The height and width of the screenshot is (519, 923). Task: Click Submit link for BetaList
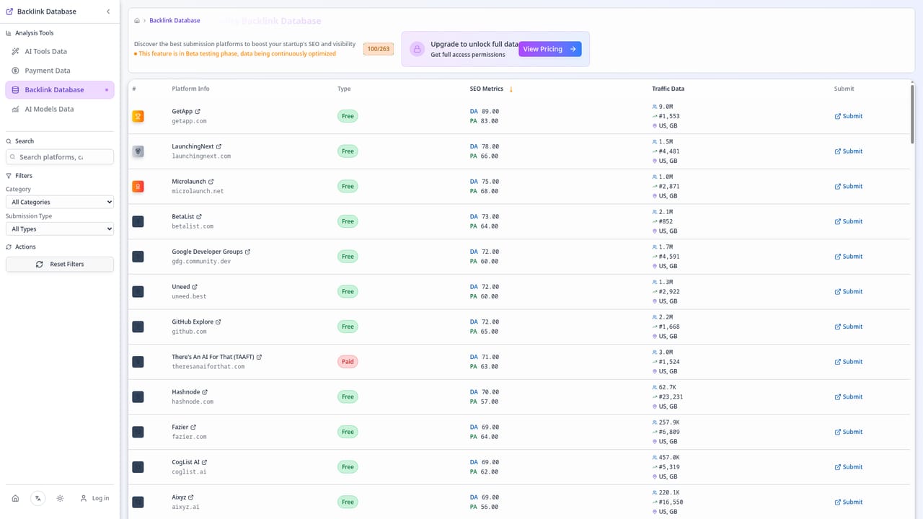pos(849,221)
